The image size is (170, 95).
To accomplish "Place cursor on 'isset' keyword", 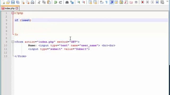I will pyautogui.click(x=25, y=20).
